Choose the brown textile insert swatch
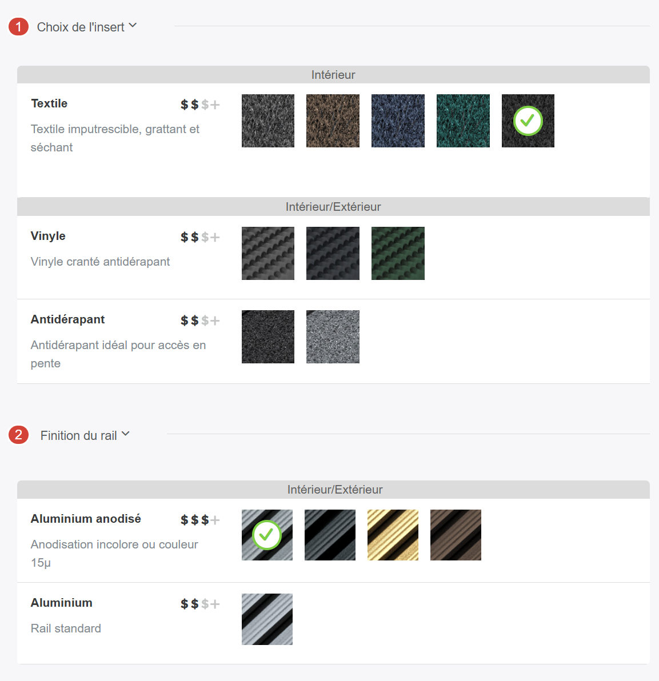The height and width of the screenshot is (681, 659). 333,121
